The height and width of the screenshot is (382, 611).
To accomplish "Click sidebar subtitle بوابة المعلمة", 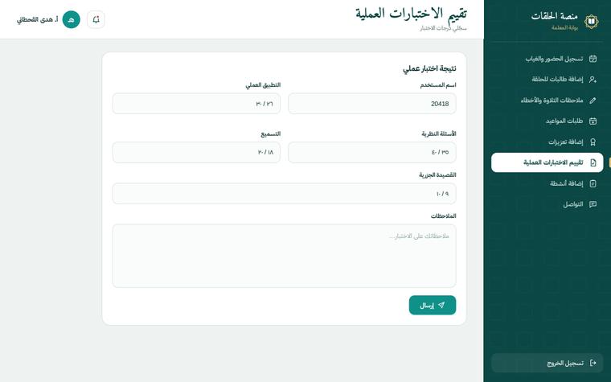I will point(564,27).
